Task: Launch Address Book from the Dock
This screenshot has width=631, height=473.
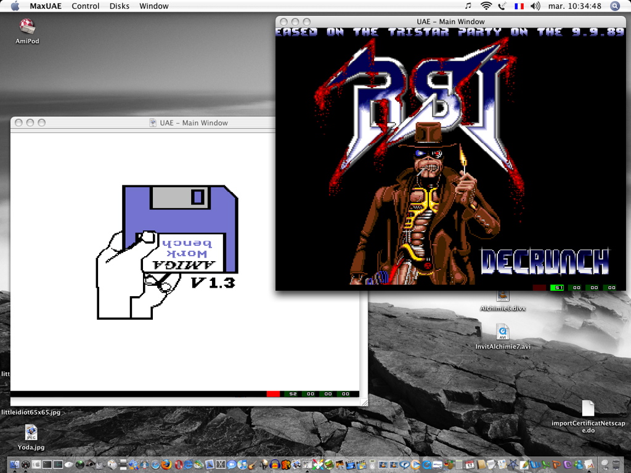Action: click(481, 464)
